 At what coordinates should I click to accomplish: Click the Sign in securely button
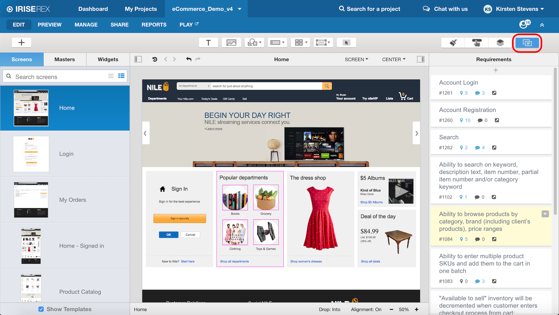(x=180, y=218)
